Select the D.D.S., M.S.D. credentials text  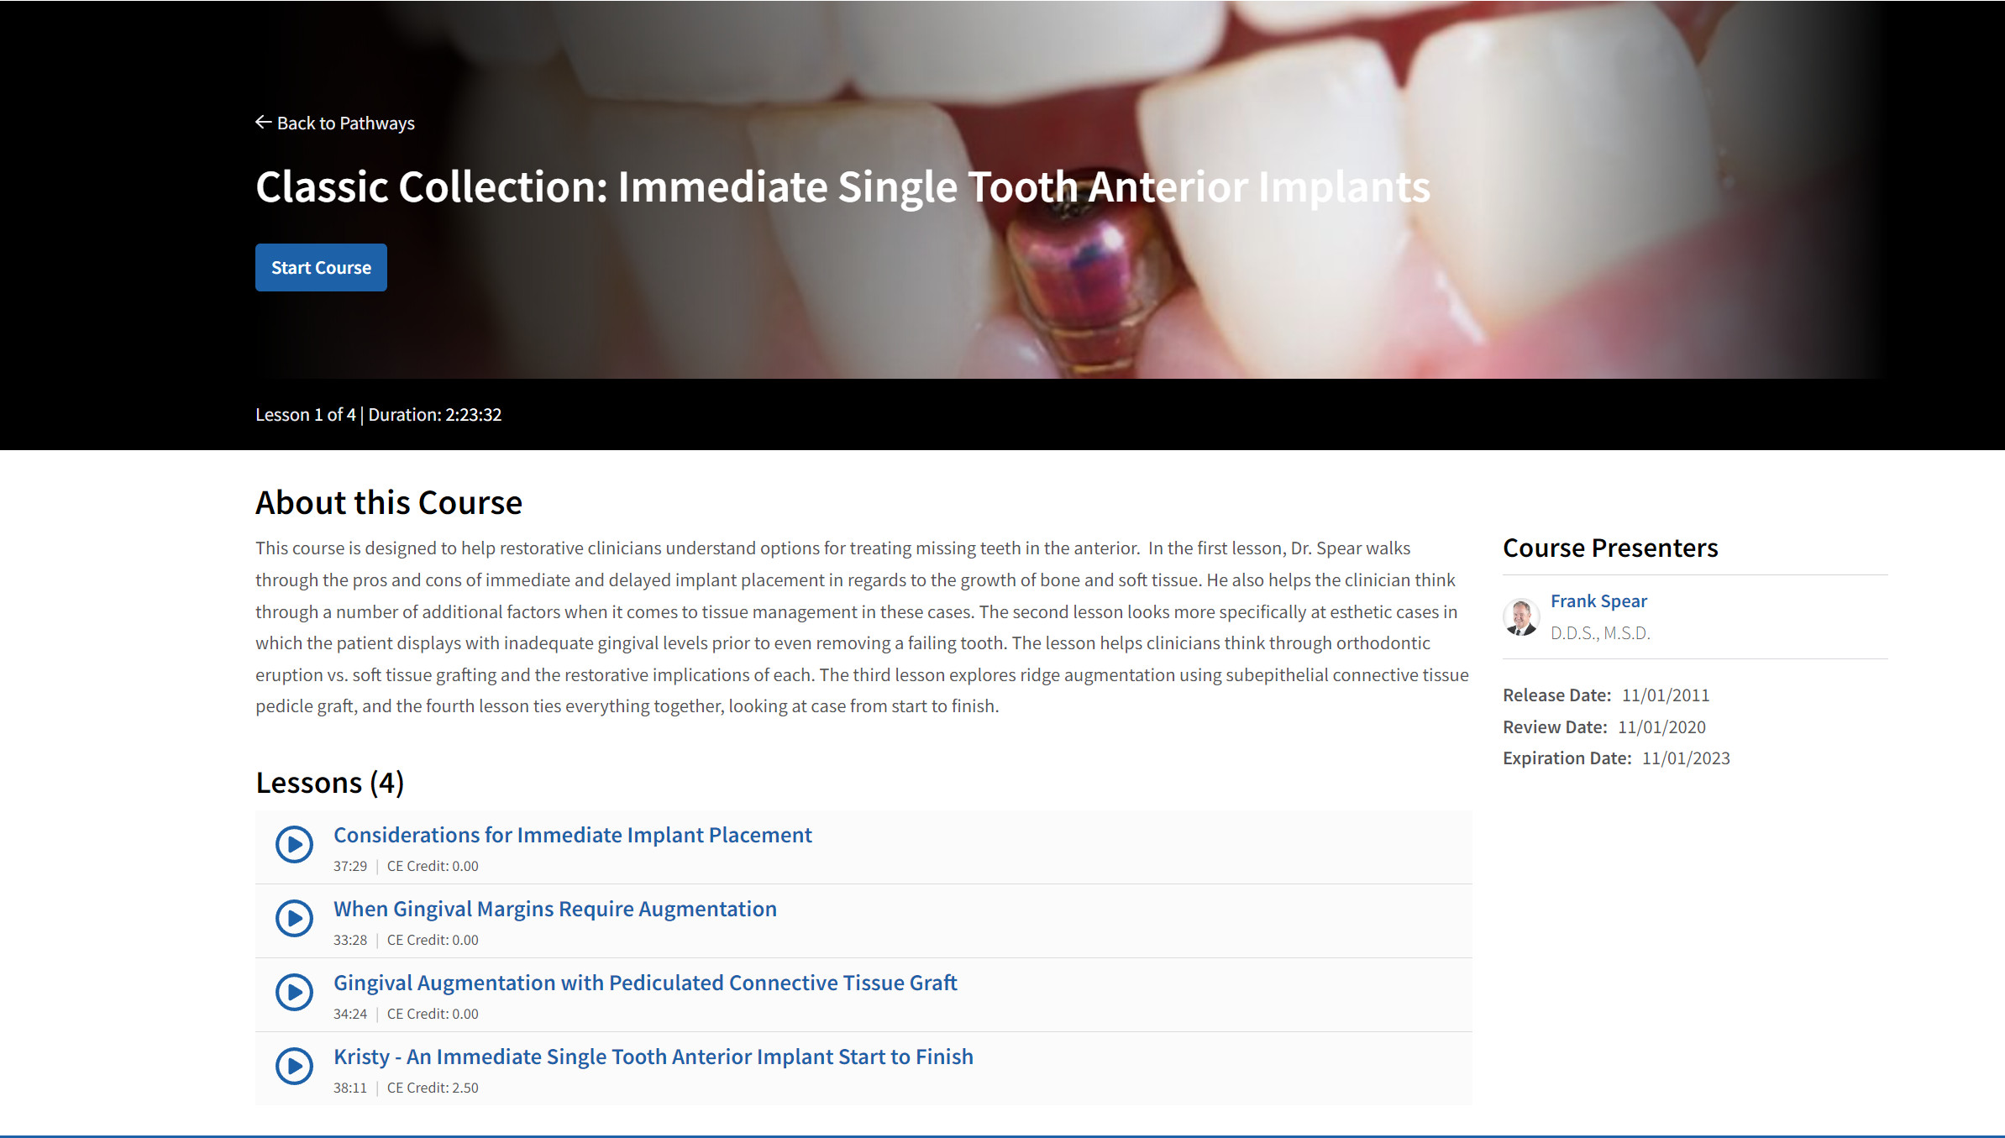[x=1600, y=633]
